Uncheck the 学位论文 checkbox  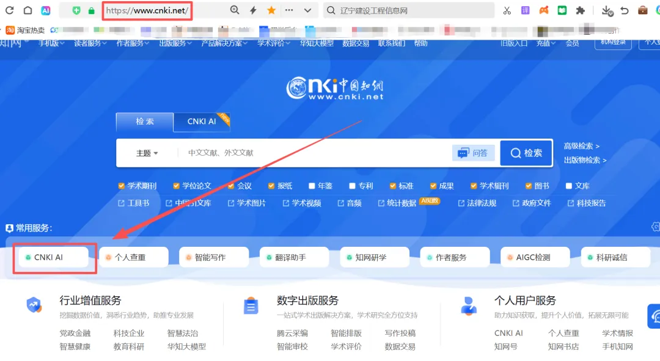coord(176,186)
